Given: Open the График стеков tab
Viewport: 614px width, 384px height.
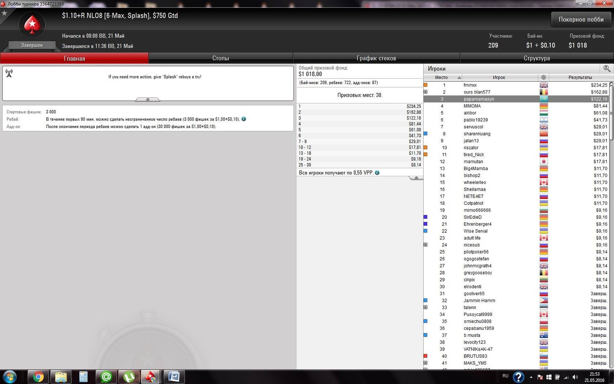Looking at the screenshot, I should pyautogui.click(x=376, y=58).
